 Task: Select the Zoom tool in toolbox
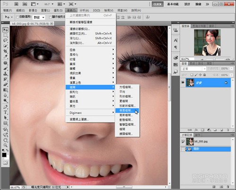[6, 145]
